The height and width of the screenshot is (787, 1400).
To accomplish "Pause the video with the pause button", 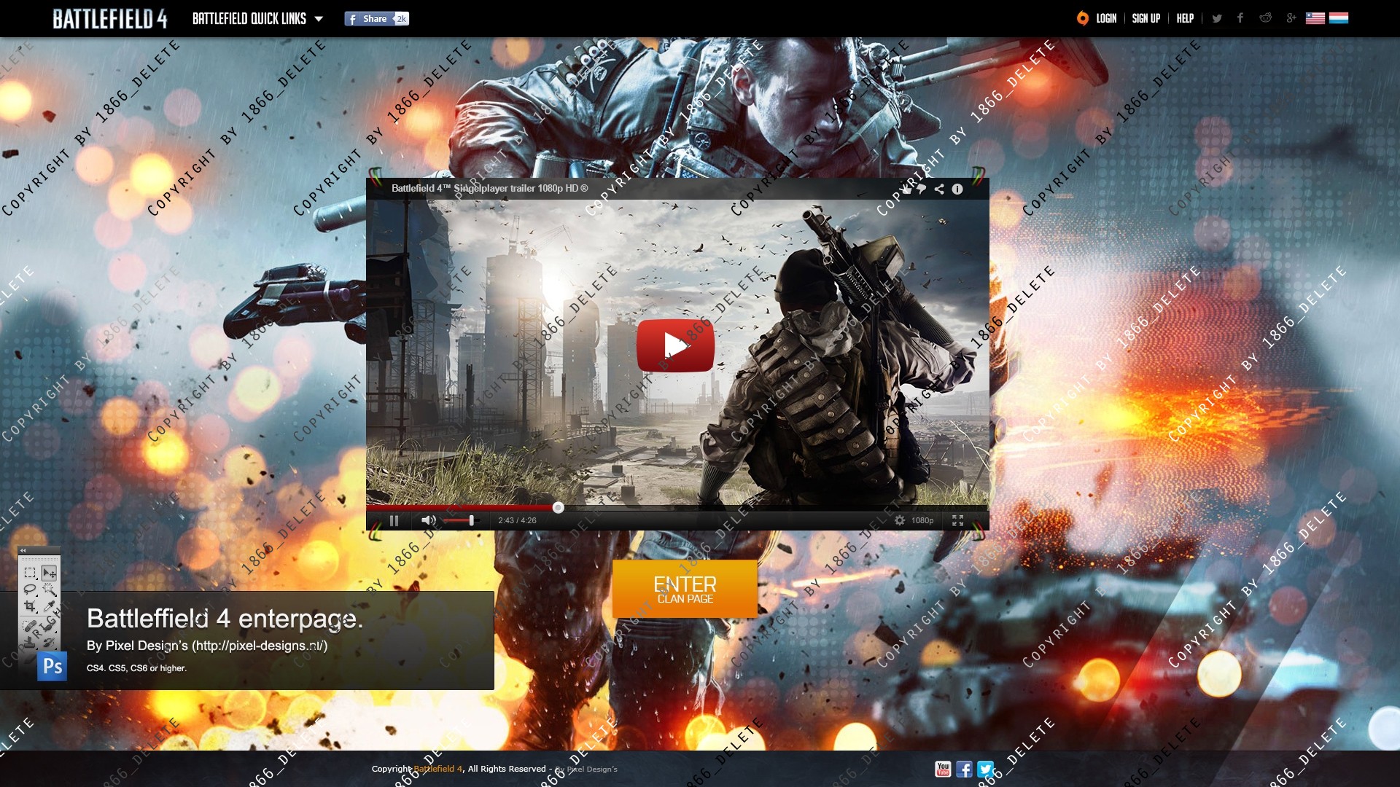I will 394,520.
